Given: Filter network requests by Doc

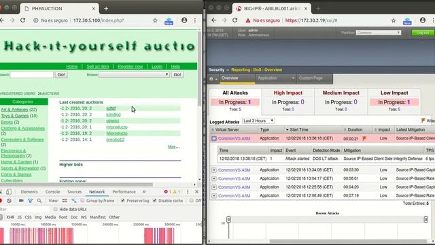Looking at the screenshot, I should click(74, 217).
